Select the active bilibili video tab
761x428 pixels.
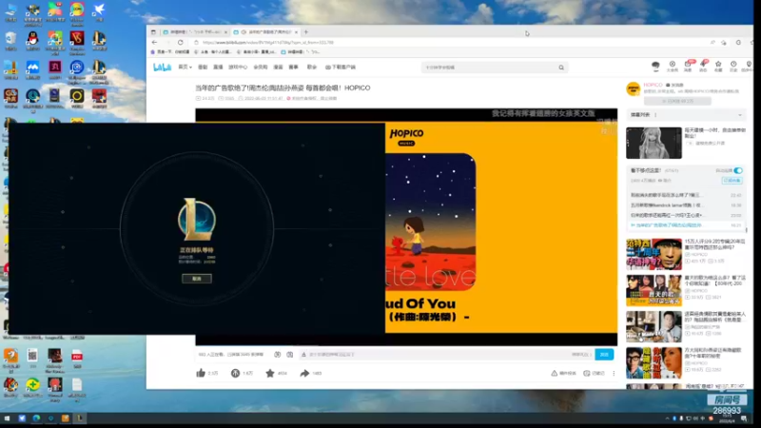pos(265,32)
